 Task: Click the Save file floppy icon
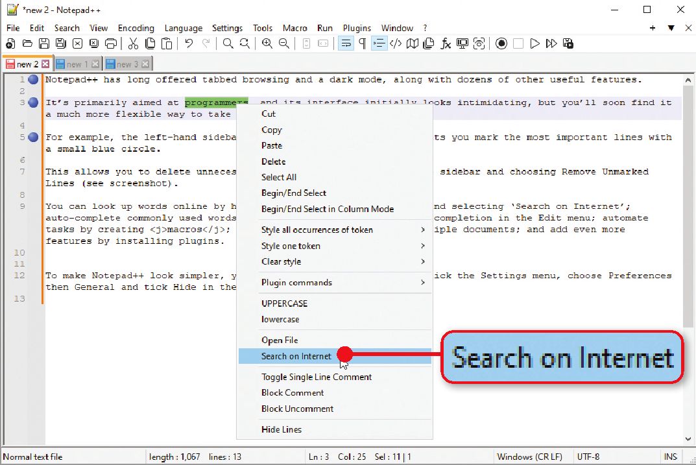44,43
